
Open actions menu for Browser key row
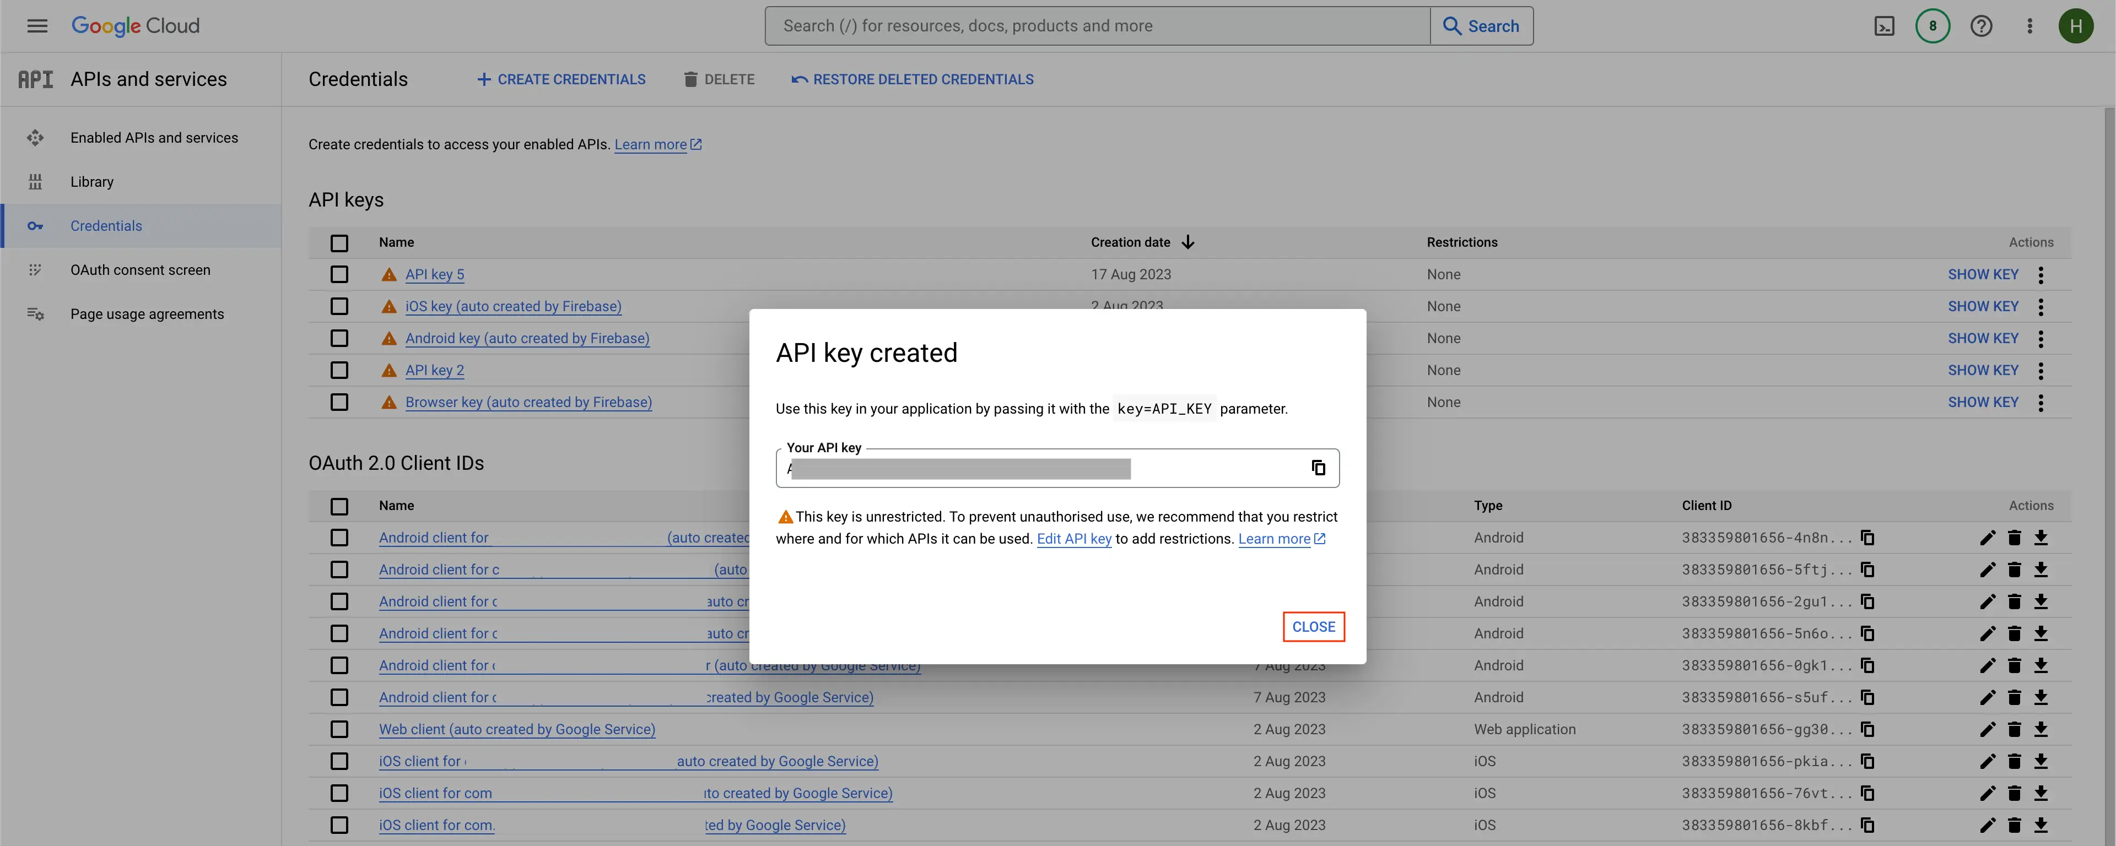tap(2041, 403)
